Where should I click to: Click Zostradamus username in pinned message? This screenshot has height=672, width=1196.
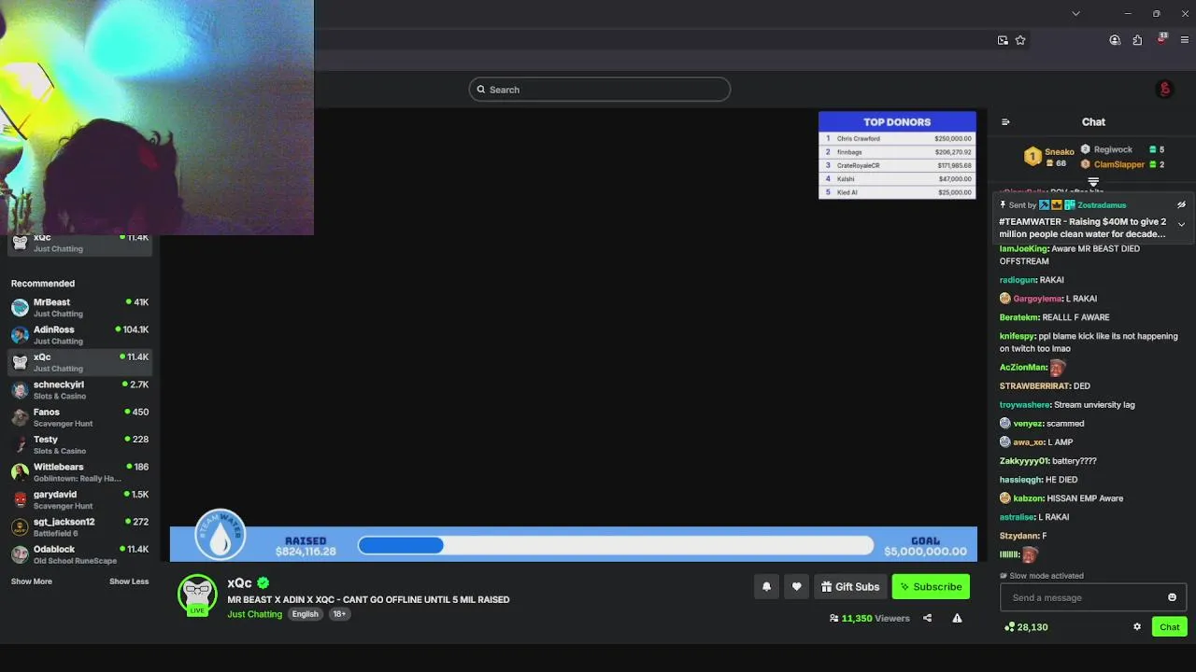(x=1102, y=205)
